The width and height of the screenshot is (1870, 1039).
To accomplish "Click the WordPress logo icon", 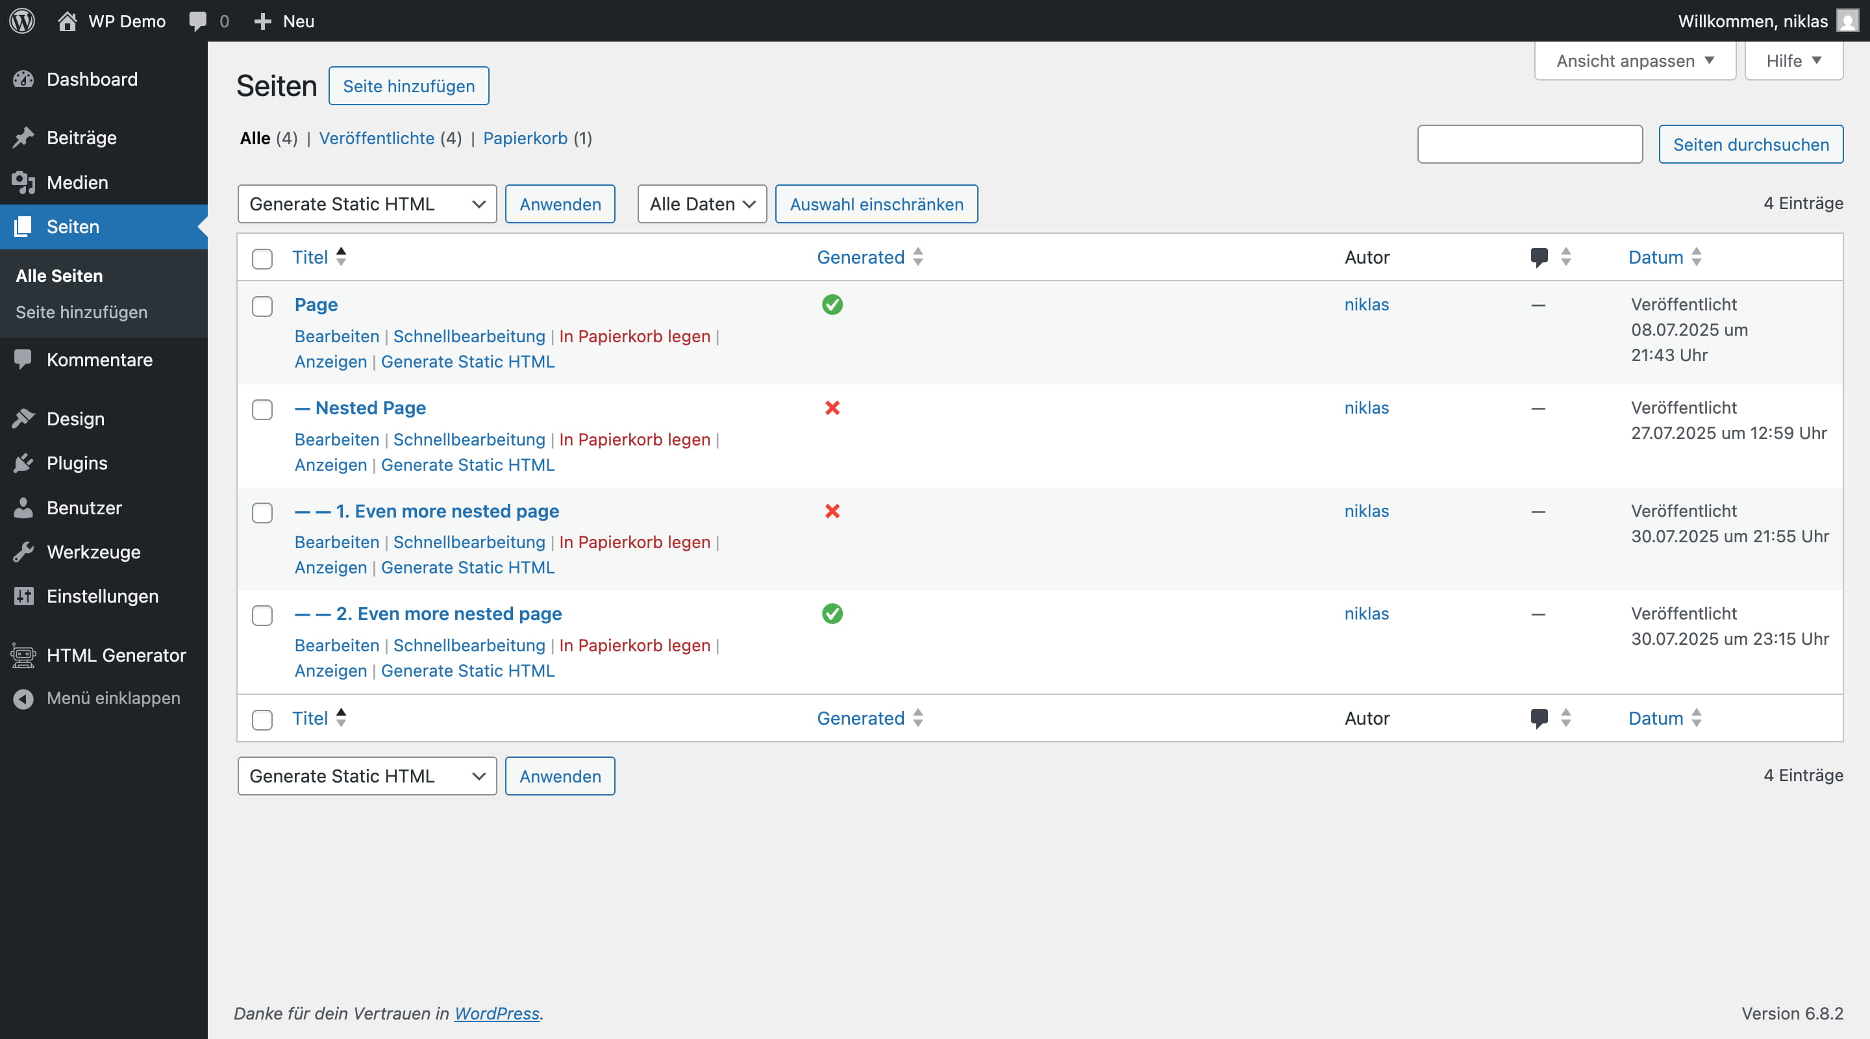I will (22, 20).
